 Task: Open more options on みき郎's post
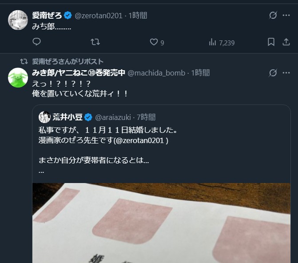click(x=286, y=73)
